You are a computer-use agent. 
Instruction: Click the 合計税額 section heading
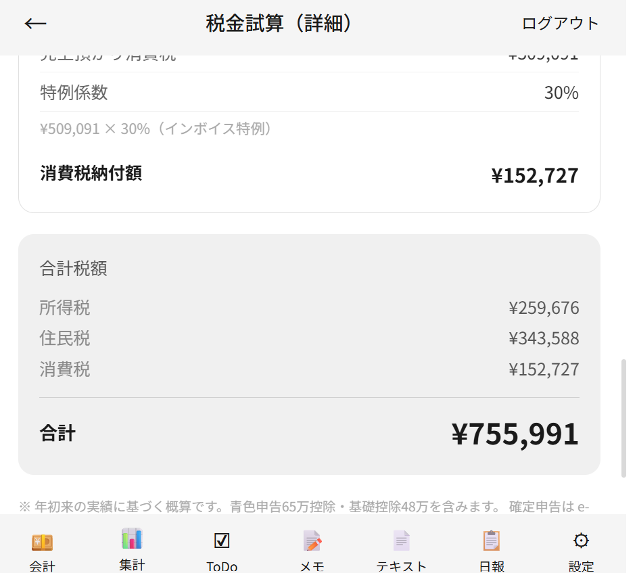click(74, 269)
